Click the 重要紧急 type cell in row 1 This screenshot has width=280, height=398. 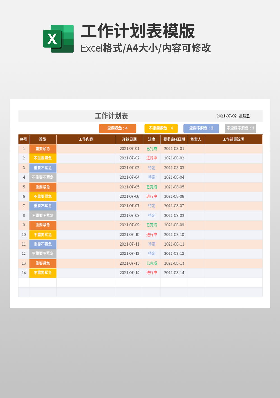(x=43, y=149)
